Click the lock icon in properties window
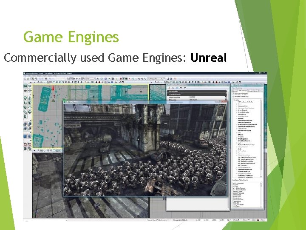The width and height of the screenshot is (306, 230). [x=169, y=88]
